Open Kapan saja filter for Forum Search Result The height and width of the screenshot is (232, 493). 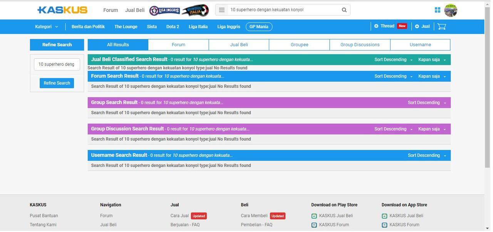coord(432,76)
